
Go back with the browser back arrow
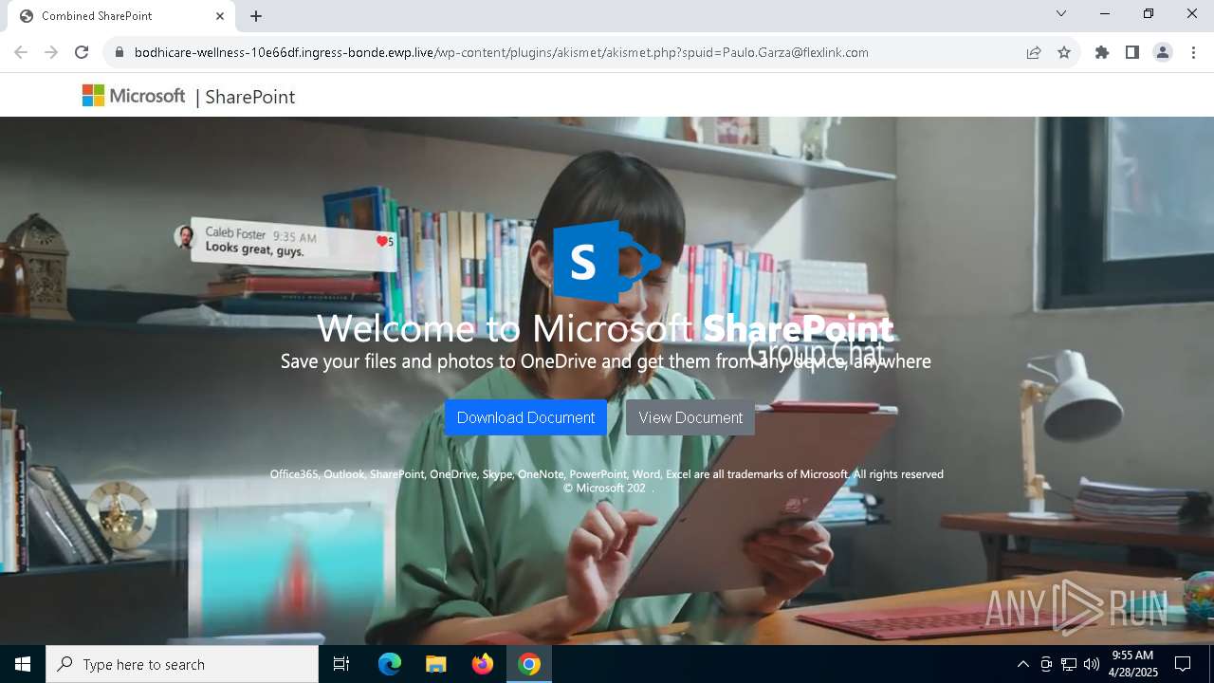tap(21, 52)
